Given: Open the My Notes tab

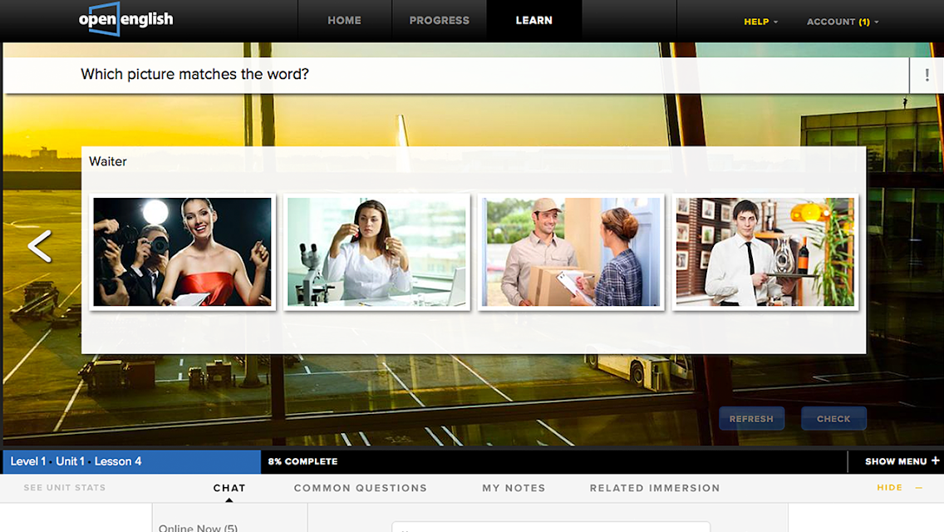Looking at the screenshot, I should point(514,488).
